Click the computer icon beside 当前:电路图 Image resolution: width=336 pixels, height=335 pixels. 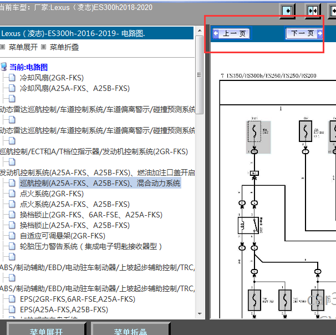click(x=4, y=67)
